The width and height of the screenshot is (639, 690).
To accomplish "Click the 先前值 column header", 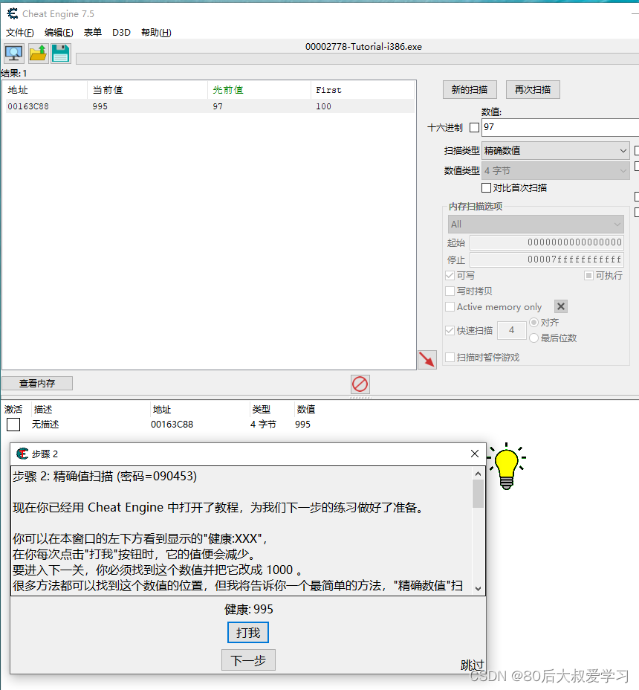I will tap(259, 90).
